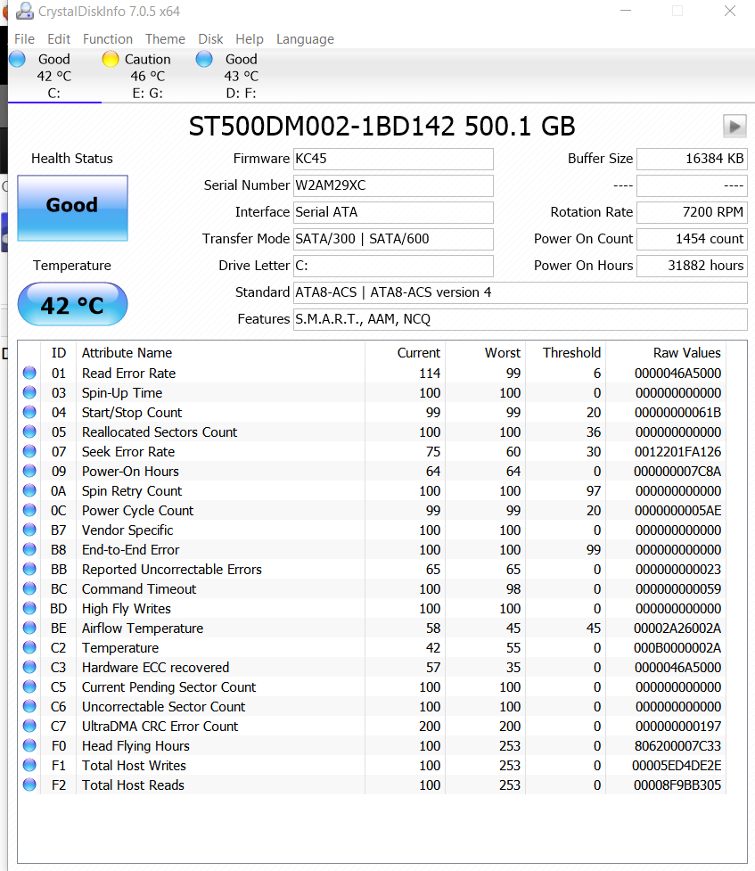Click status orb for Hardware ECC recovered
The width and height of the screenshot is (755, 871).
(29, 667)
